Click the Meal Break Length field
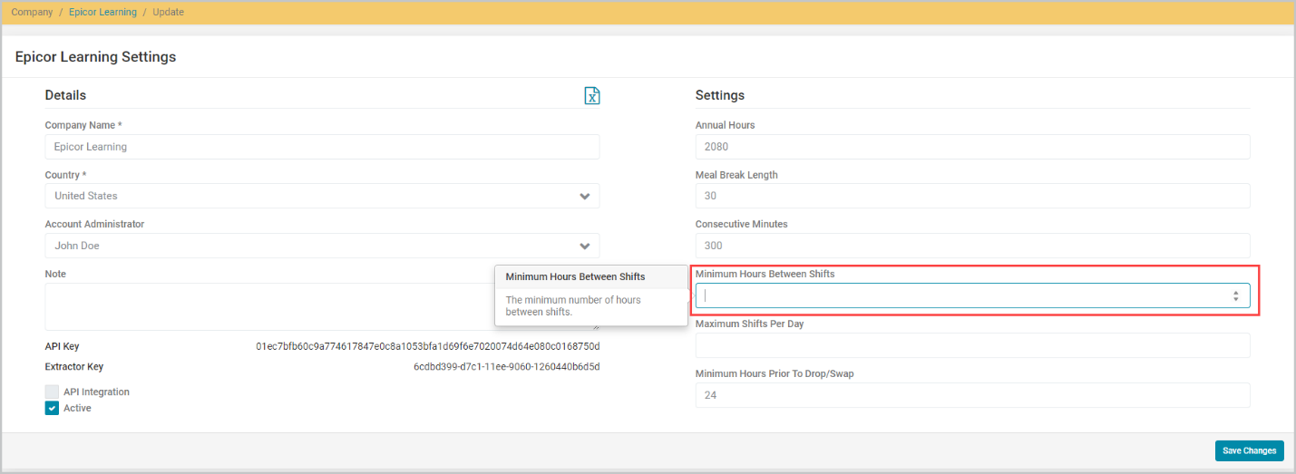This screenshot has height=474, width=1296. [x=972, y=196]
